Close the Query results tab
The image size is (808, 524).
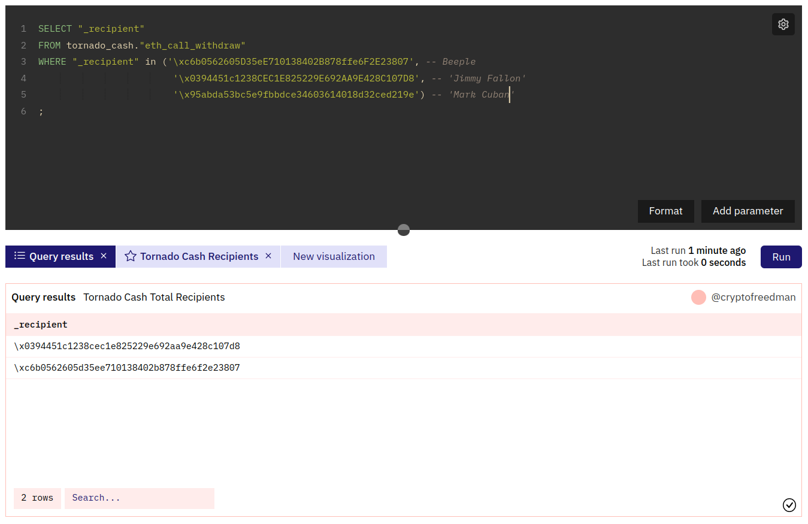104,256
